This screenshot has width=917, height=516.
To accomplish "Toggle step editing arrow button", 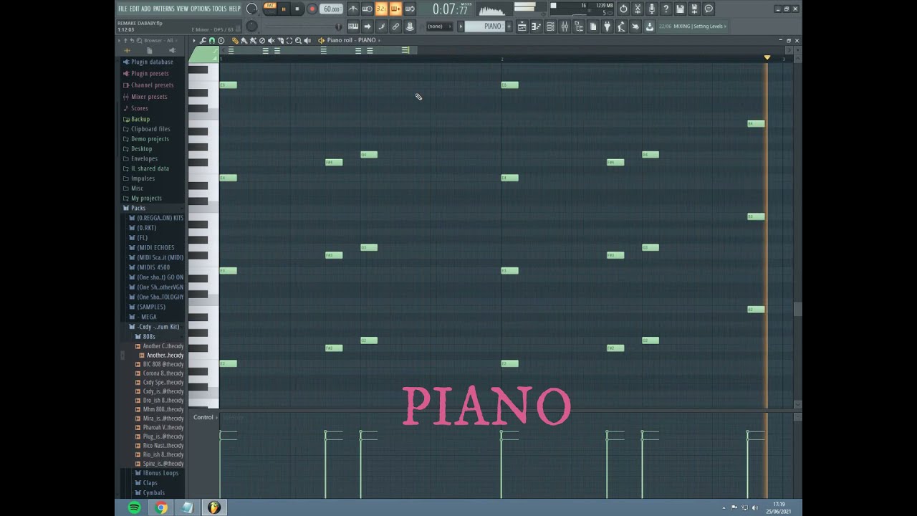I will tap(368, 27).
